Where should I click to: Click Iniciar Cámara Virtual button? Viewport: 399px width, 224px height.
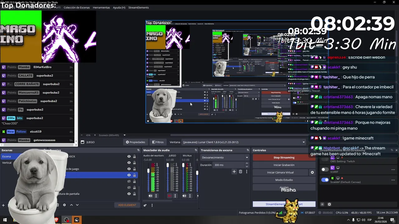280,172
